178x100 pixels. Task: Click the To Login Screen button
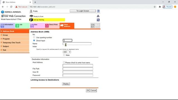tap(83, 11)
